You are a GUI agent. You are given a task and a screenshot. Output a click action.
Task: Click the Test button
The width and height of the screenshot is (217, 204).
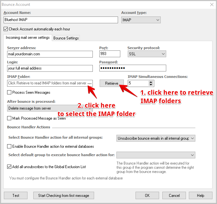tap(16, 195)
